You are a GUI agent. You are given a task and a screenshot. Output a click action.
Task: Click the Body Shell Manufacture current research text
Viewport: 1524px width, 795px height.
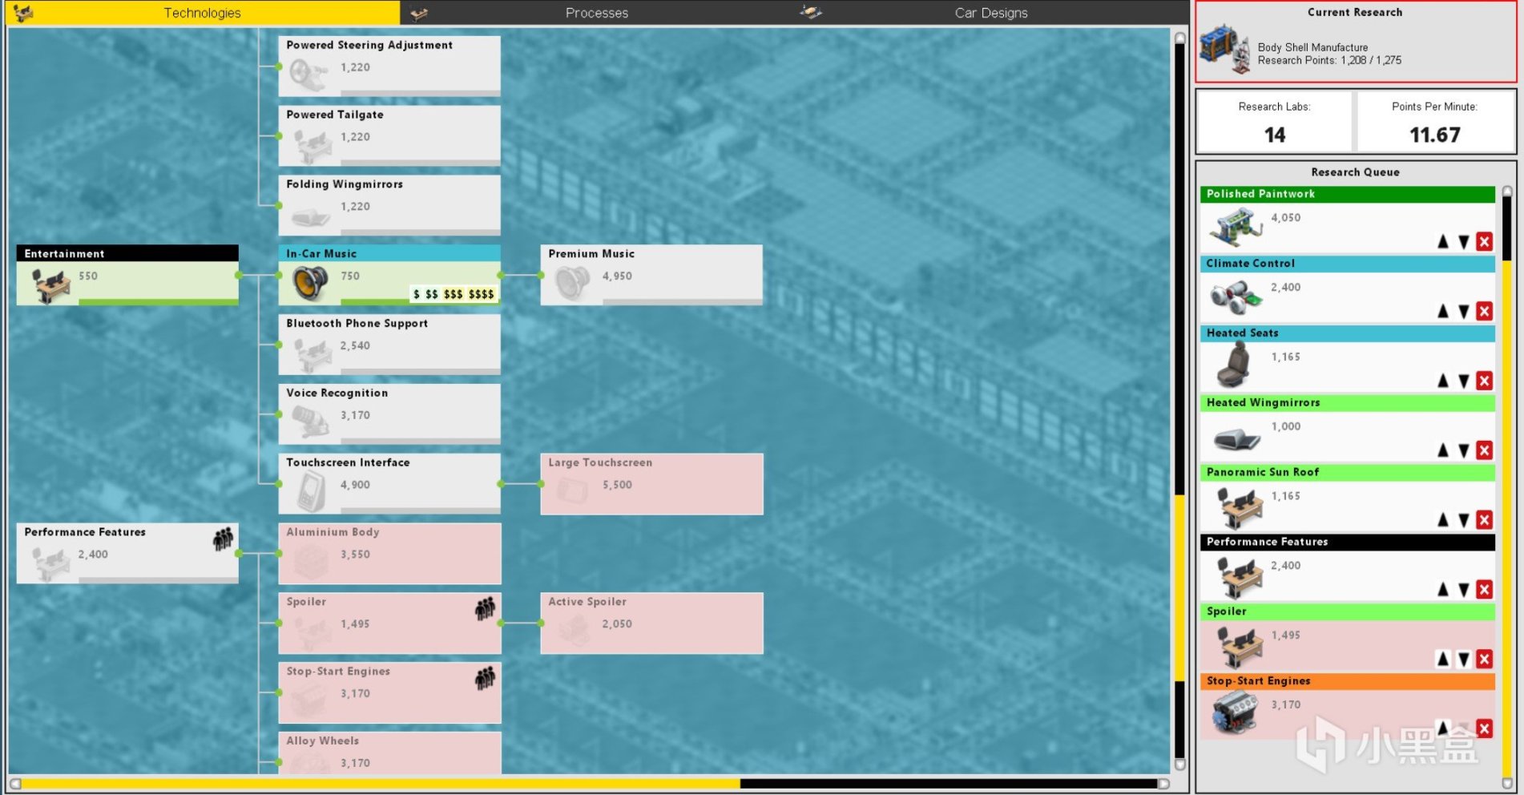[x=1312, y=47]
